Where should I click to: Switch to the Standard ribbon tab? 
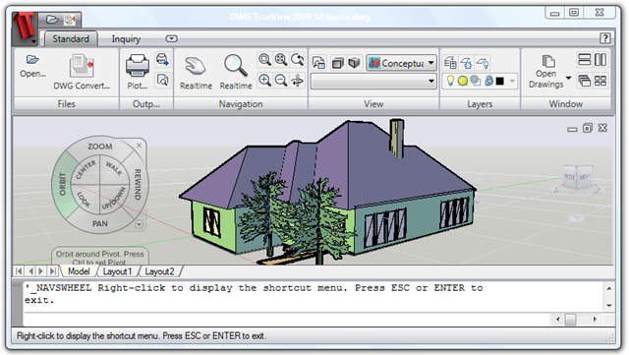tap(71, 39)
